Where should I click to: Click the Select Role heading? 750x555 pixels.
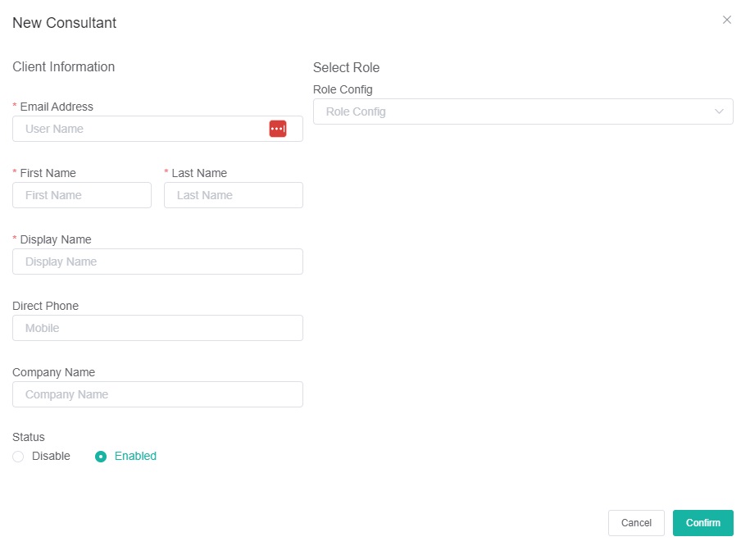(346, 67)
